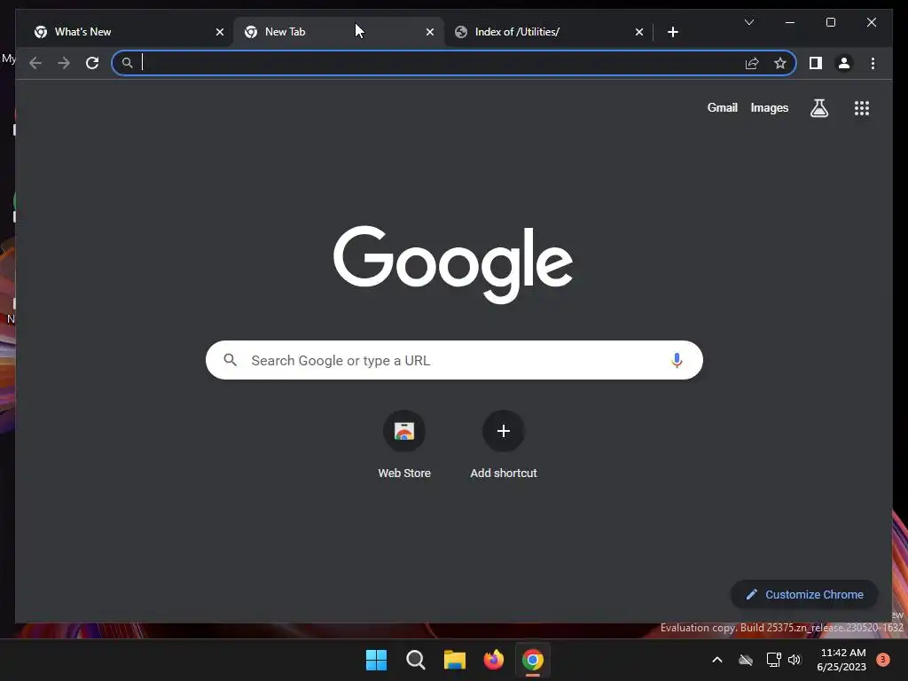Screen dimensions: 908x681
Task: Open the Chrome three-dot menu
Action: point(873,63)
